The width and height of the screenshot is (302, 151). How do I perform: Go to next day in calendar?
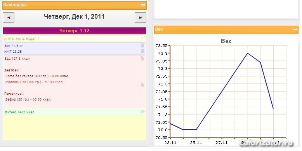[x=141, y=17]
